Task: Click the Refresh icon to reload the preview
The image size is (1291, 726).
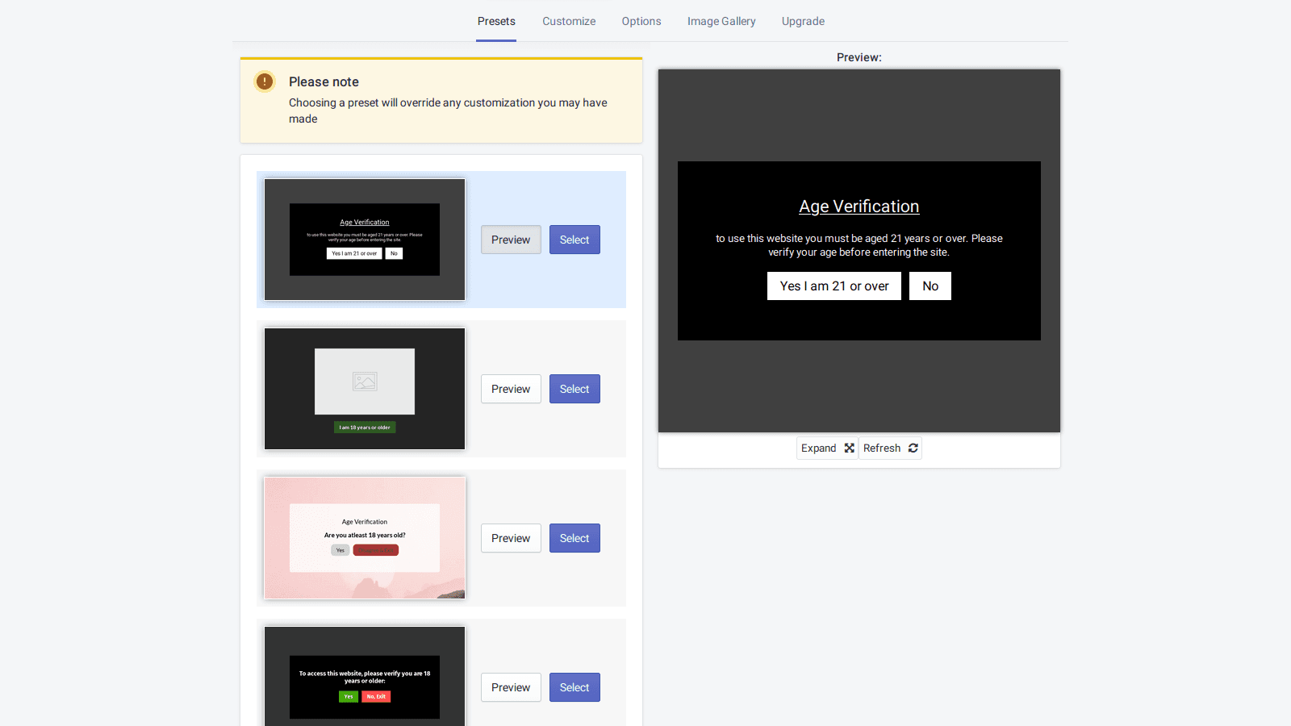Action: (x=913, y=448)
